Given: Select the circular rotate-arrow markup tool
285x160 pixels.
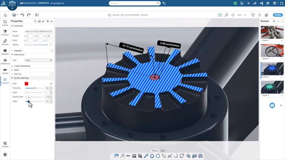Looking at the screenshot, I should click(x=152, y=156).
